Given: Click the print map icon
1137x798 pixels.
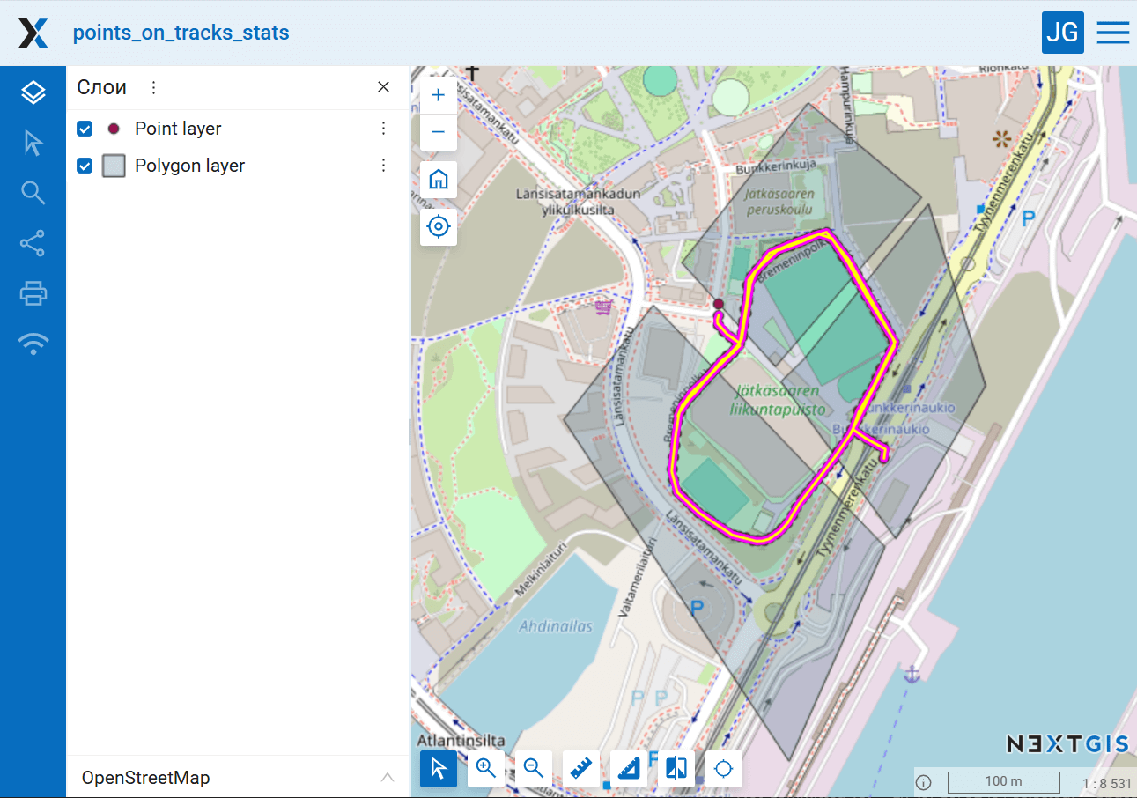Looking at the screenshot, I should pyautogui.click(x=33, y=293).
